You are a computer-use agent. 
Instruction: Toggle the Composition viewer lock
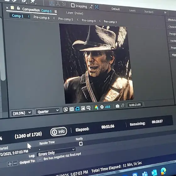pyautogui.click(x=18, y=8)
